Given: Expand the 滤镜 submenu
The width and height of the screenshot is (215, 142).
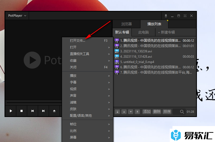Looking at the screenshot, I should 88,102.
